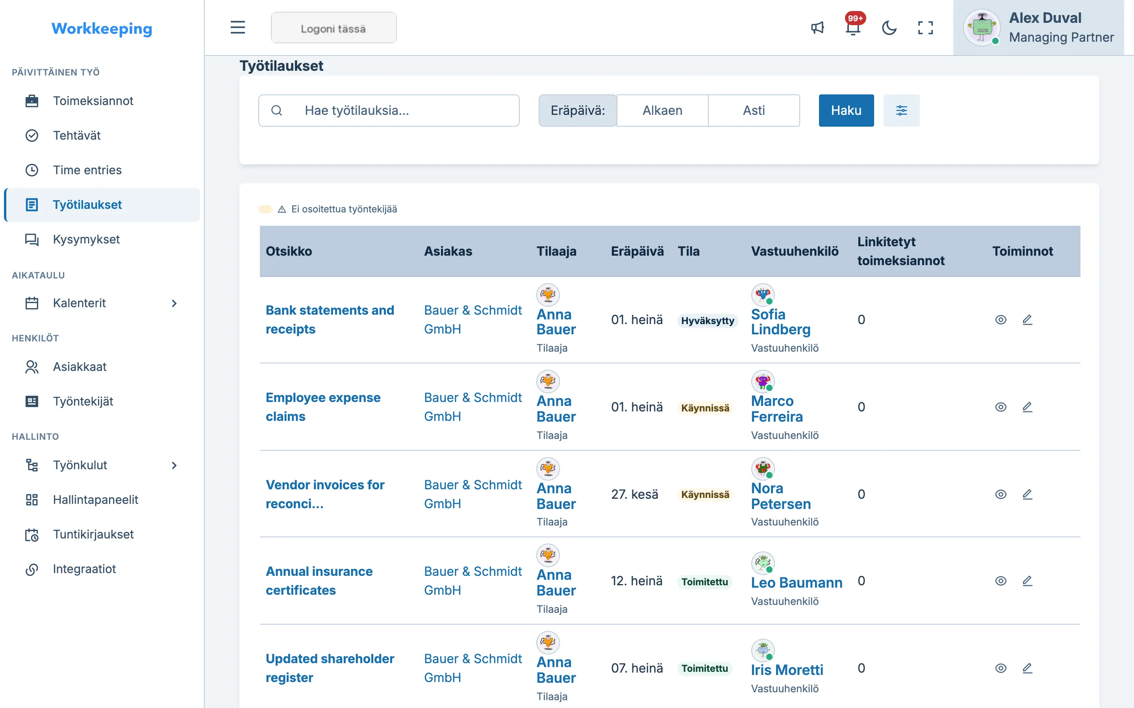Image resolution: width=1134 pixels, height=708 pixels.
Task: Open the announcements megaphone icon
Action: click(x=817, y=28)
